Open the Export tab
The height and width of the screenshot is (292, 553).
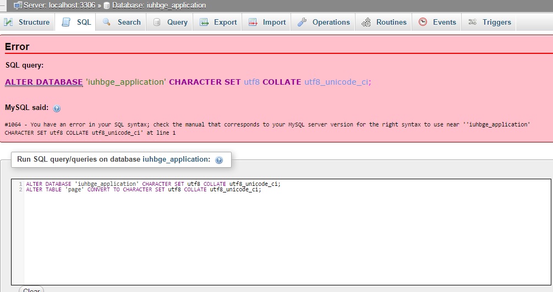[x=217, y=22]
